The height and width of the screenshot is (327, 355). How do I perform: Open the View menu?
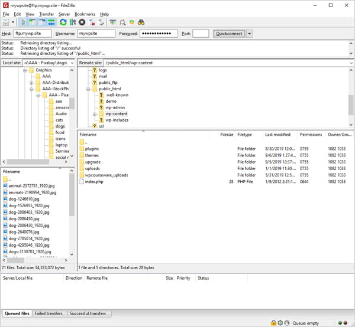(x=30, y=14)
